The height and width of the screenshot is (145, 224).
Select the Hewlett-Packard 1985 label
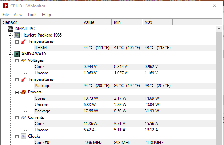click(x=41, y=35)
